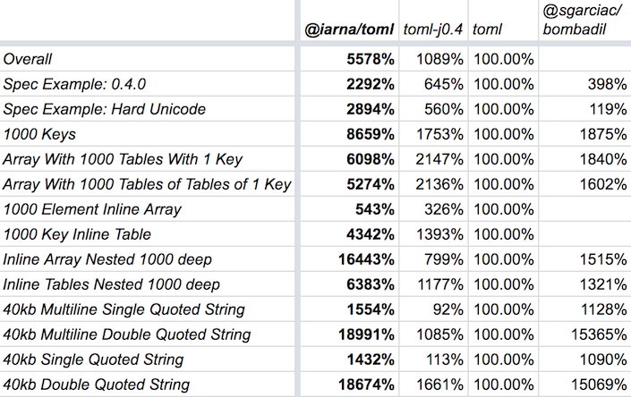Click the 1000 Element Inline Array label
This screenshot has height=397, width=631.
[x=92, y=209]
